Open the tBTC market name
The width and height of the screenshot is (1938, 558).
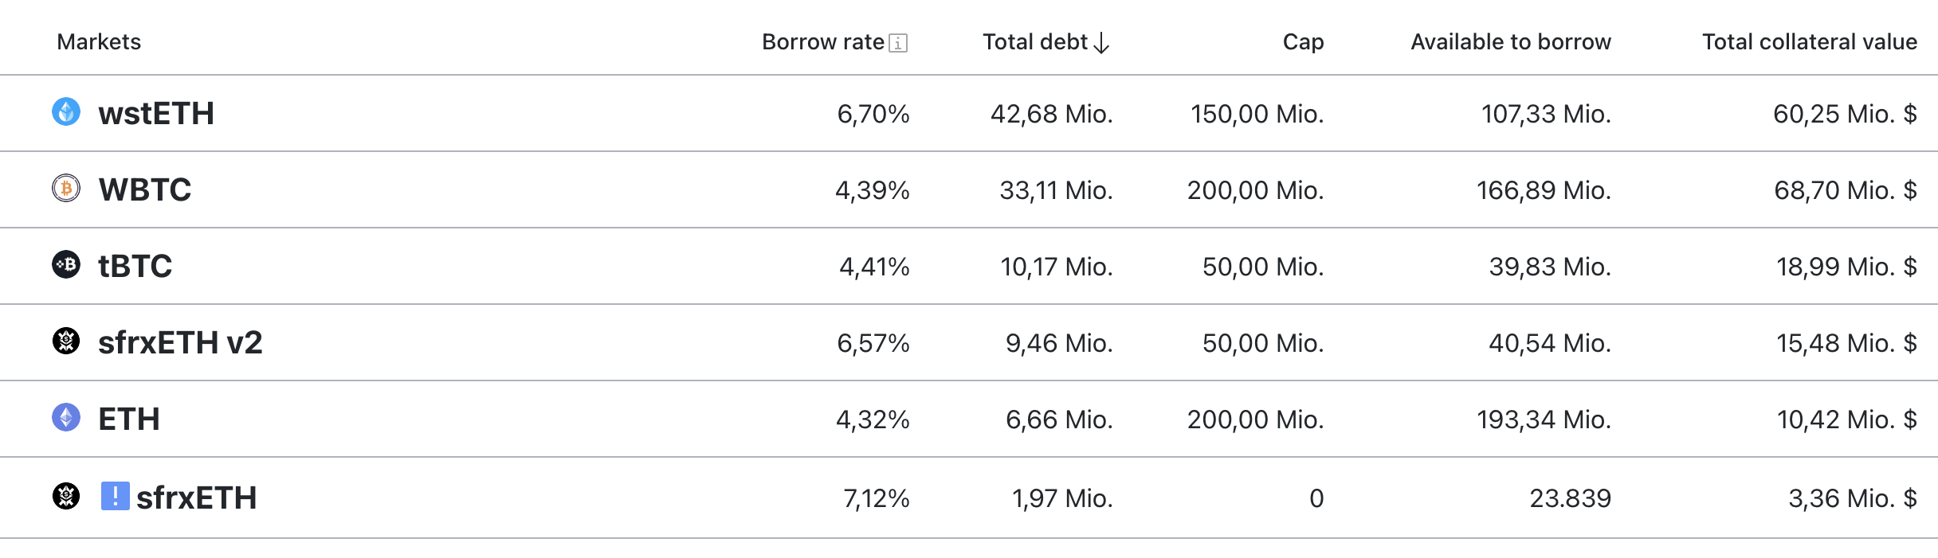click(x=135, y=267)
